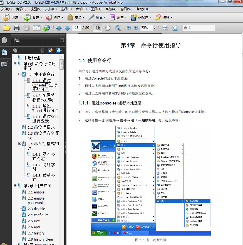
Task: Open the Signatures panel icon in sidebar
Action: click(4, 64)
